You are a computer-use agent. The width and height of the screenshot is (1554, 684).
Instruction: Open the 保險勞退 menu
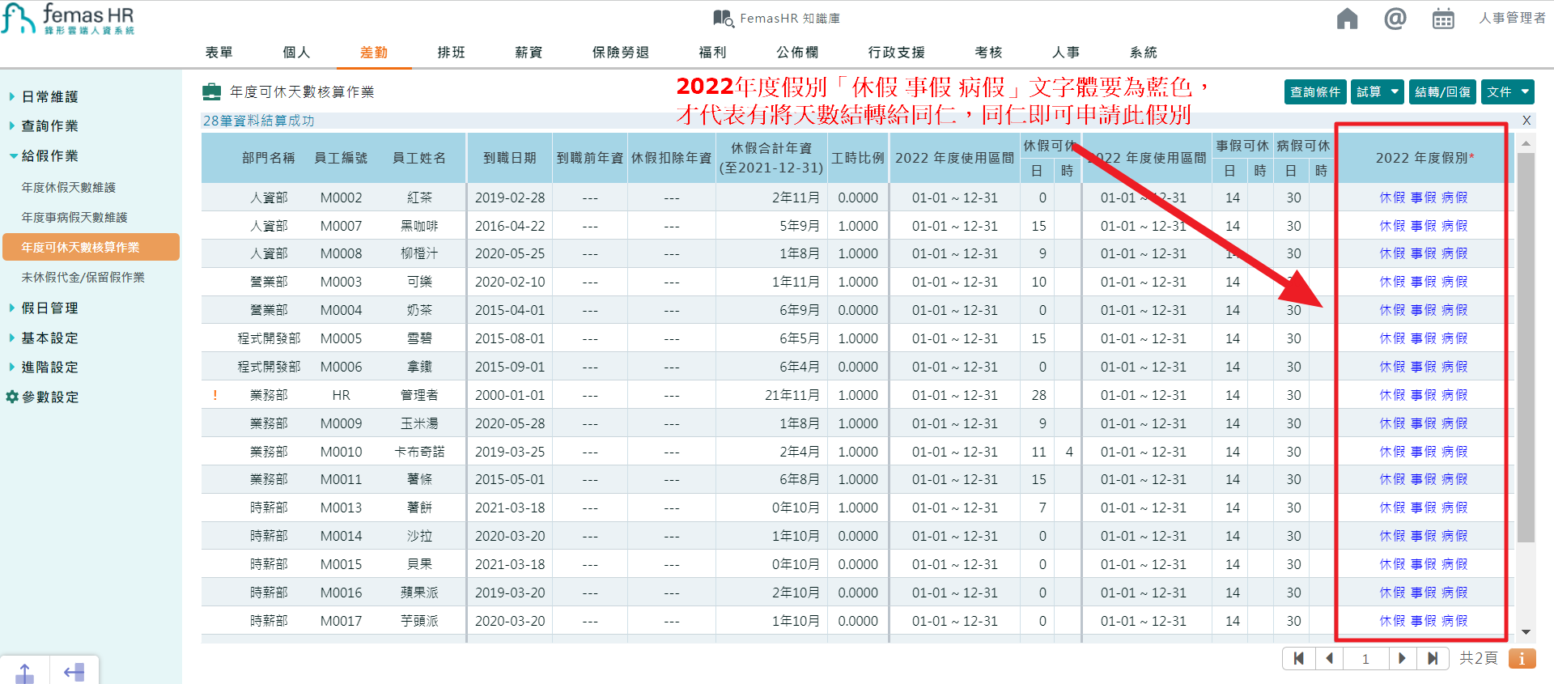621,52
